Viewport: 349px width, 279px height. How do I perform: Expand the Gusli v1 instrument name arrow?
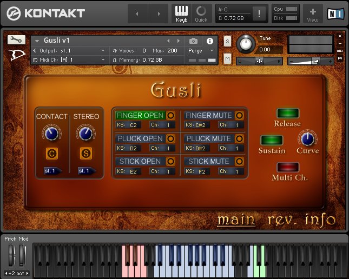tap(37, 41)
